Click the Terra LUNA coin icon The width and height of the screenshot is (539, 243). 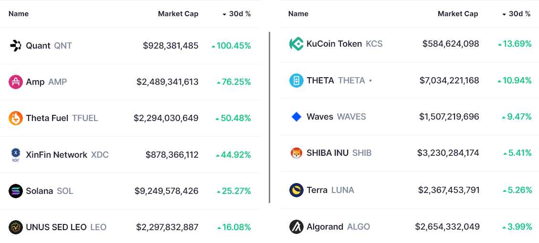click(x=296, y=190)
